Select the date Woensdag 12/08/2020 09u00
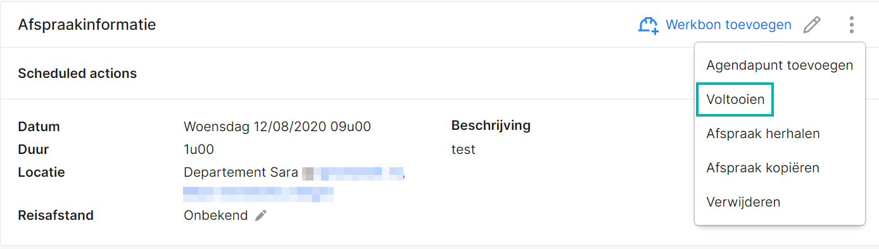This screenshot has width=879, height=249. [277, 126]
